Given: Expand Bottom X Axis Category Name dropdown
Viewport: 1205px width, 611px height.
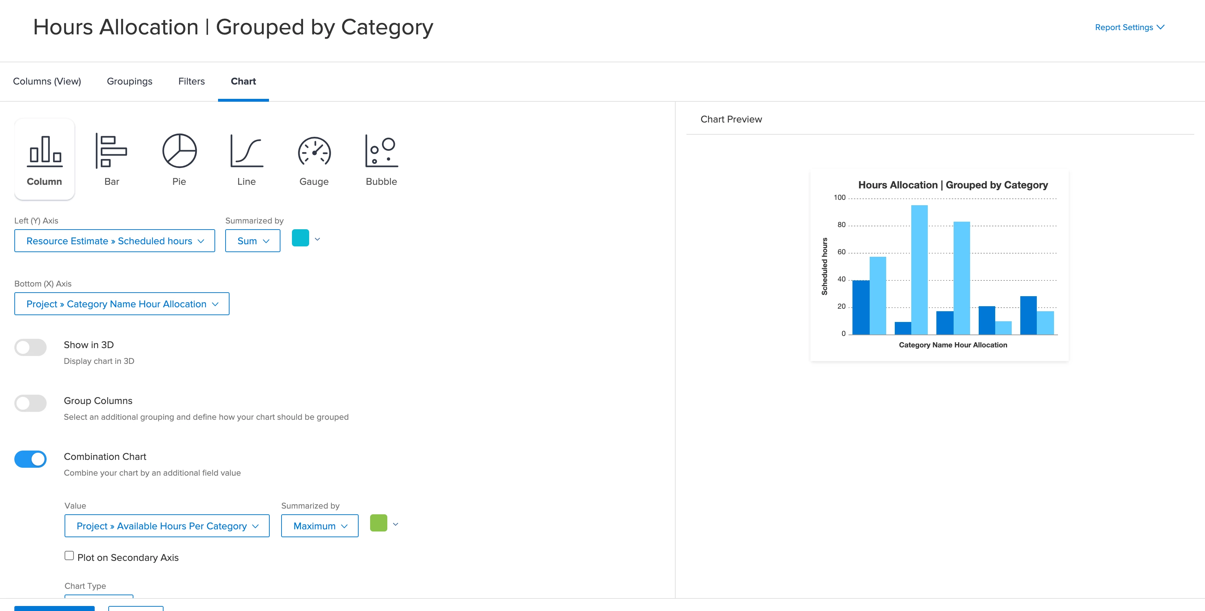Looking at the screenshot, I should coord(122,304).
